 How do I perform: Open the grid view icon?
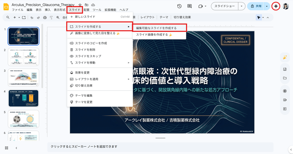7,148
